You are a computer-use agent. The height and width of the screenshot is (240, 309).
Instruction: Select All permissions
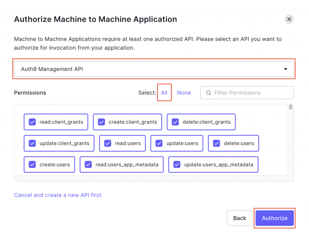click(164, 93)
